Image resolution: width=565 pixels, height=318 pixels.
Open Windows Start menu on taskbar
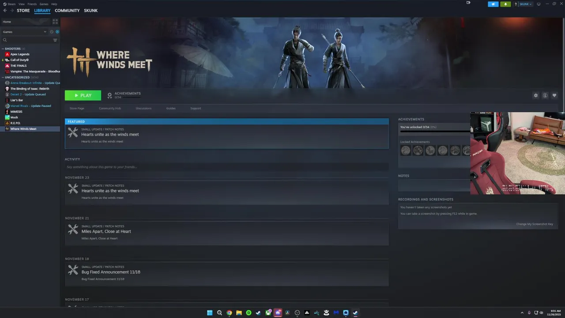click(x=210, y=313)
